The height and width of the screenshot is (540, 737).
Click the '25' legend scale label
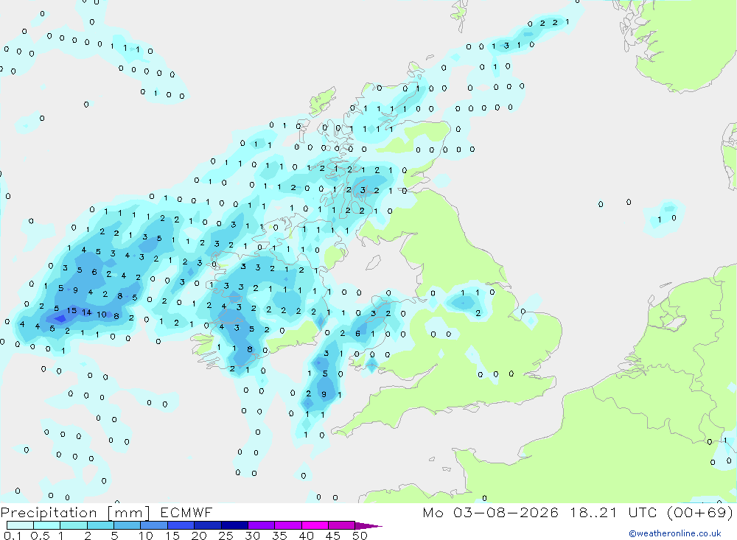click(226, 536)
